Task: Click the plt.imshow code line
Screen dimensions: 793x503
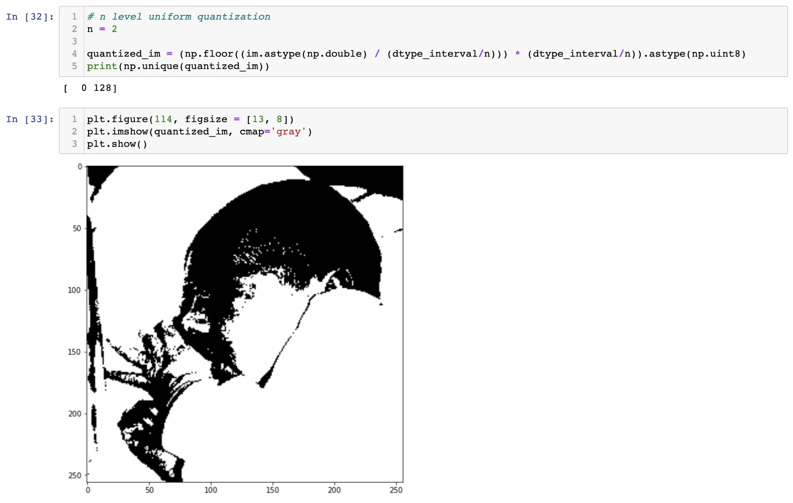Action: (x=199, y=132)
